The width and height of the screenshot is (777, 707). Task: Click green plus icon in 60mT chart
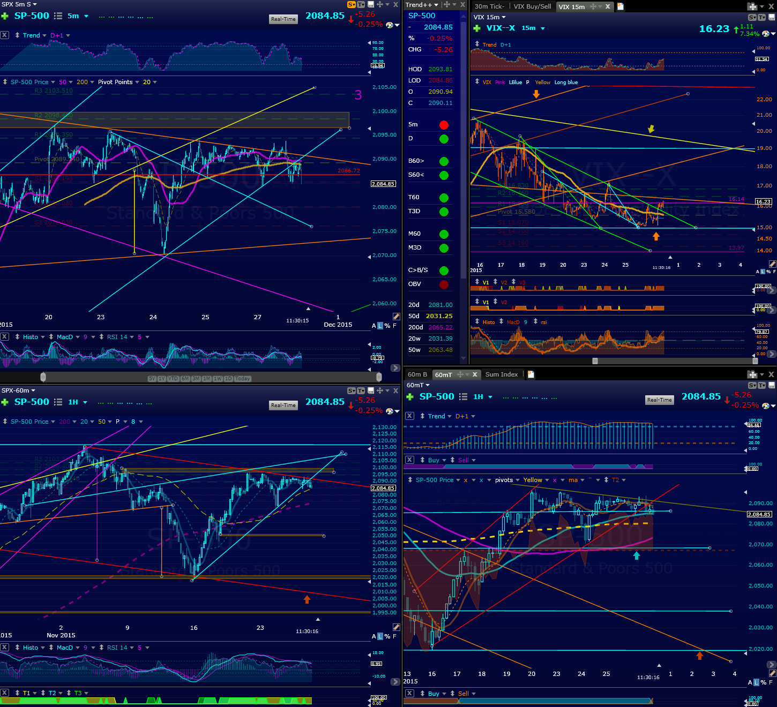tap(410, 397)
